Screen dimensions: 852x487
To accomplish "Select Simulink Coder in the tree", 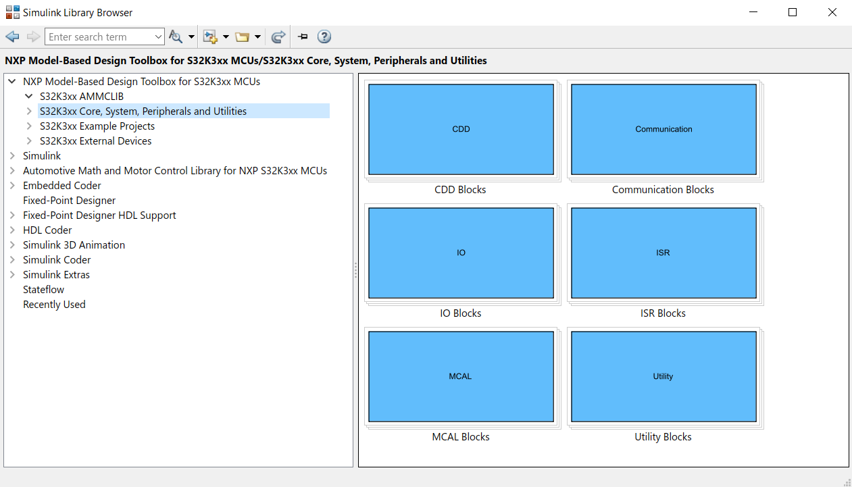I will coord(57,259).
